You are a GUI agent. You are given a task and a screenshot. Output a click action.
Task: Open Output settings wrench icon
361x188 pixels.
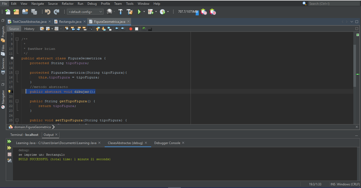point(10,160)
